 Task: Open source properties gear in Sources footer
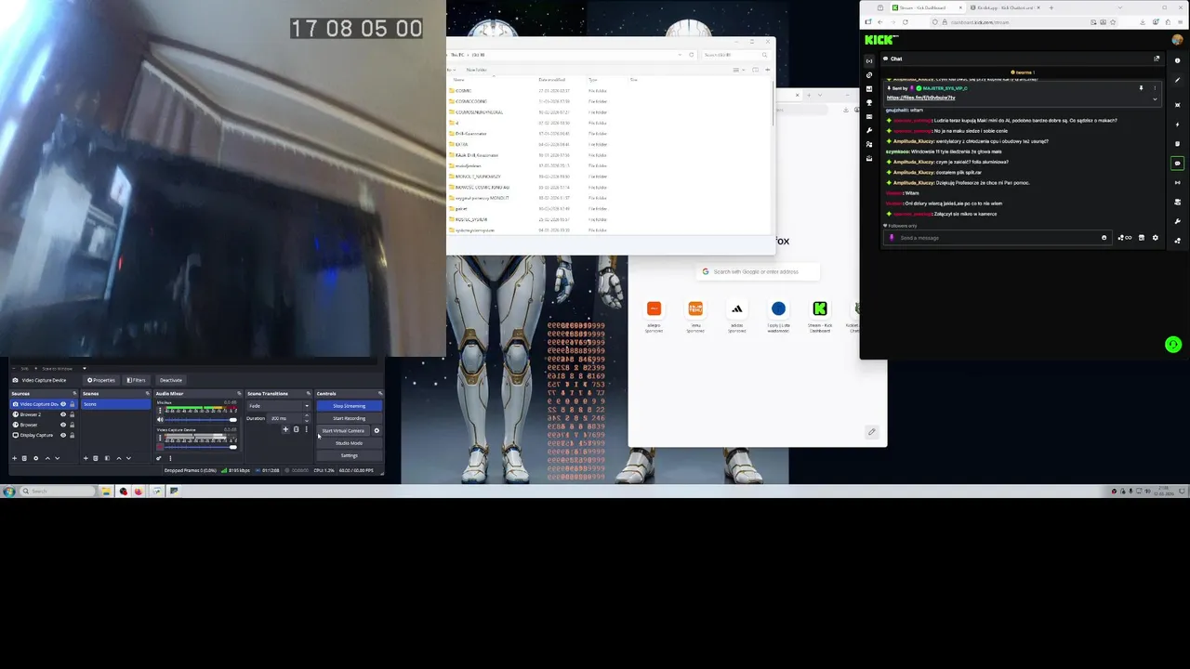tap(35, 458)
